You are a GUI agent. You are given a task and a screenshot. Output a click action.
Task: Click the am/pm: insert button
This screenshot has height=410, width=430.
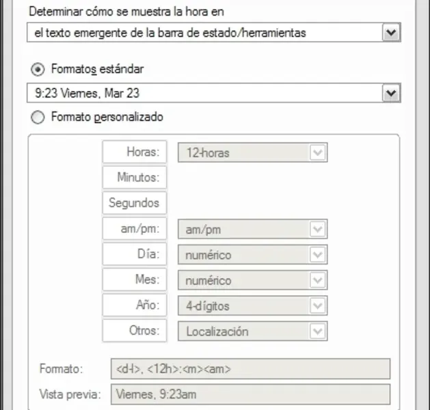[135, 229]
